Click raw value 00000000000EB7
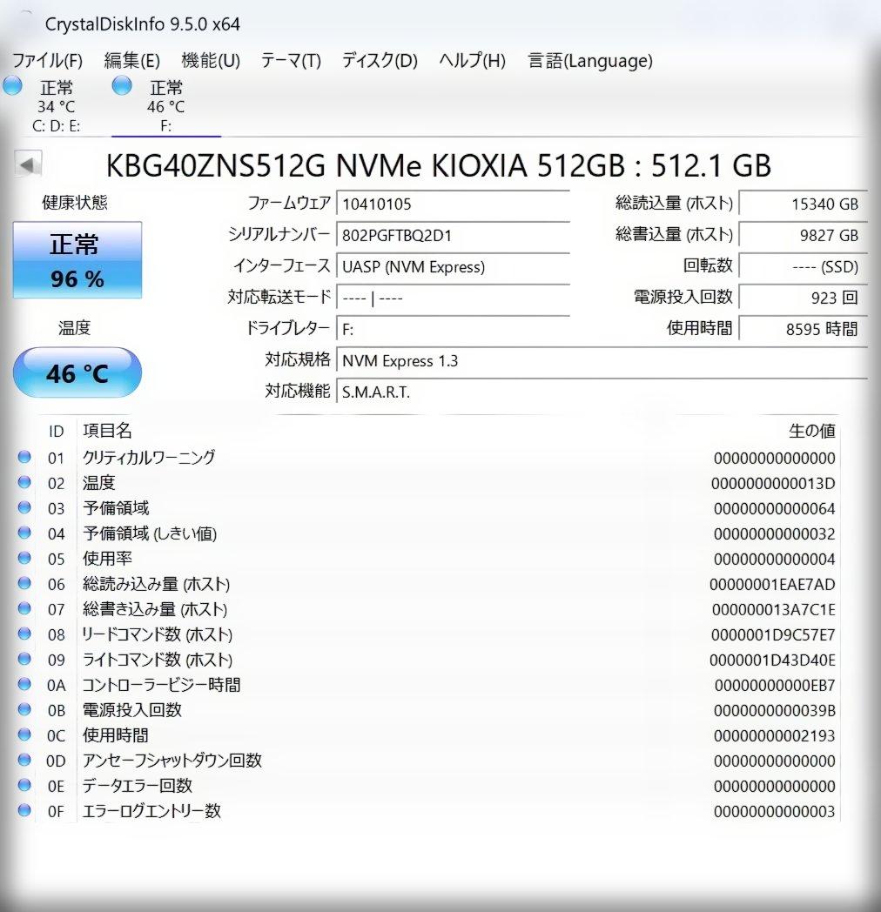Image resolution: width=881 pixels, height=912 pixels. [x=775, y=686]
